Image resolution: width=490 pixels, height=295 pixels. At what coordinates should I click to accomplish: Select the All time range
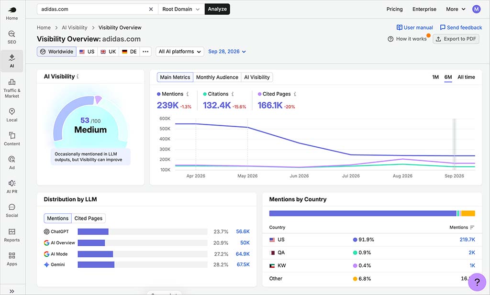(x=466, y=77)
